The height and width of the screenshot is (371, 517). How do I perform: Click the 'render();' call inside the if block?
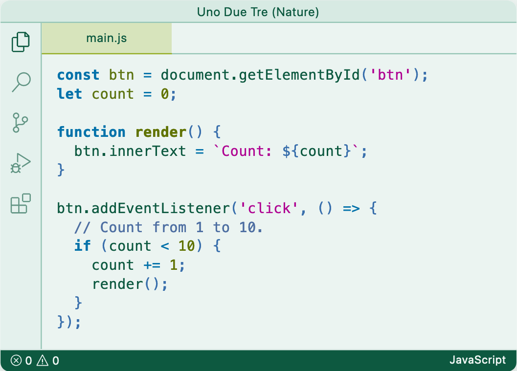[x=130, y=284]
